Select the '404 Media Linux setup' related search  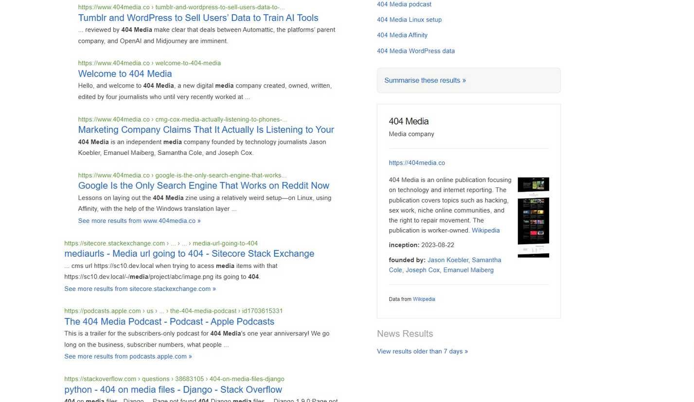tap(409, 20)
